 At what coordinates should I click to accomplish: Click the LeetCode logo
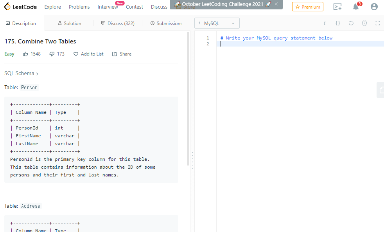coord(21,7)
